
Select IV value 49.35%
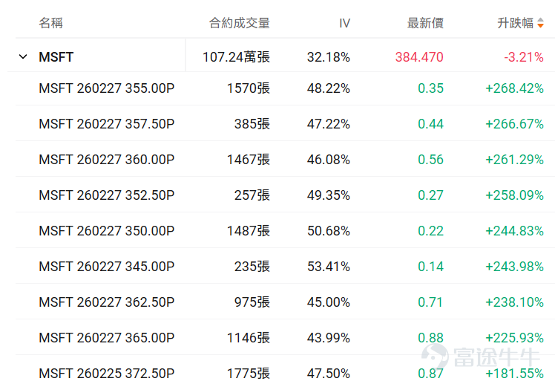coord(329,195)
